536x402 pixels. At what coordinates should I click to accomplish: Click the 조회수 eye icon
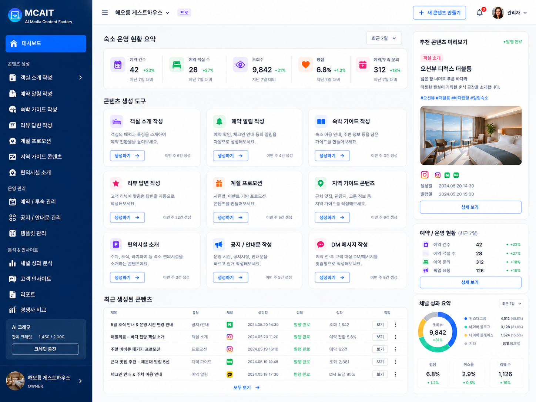[240, 65]
